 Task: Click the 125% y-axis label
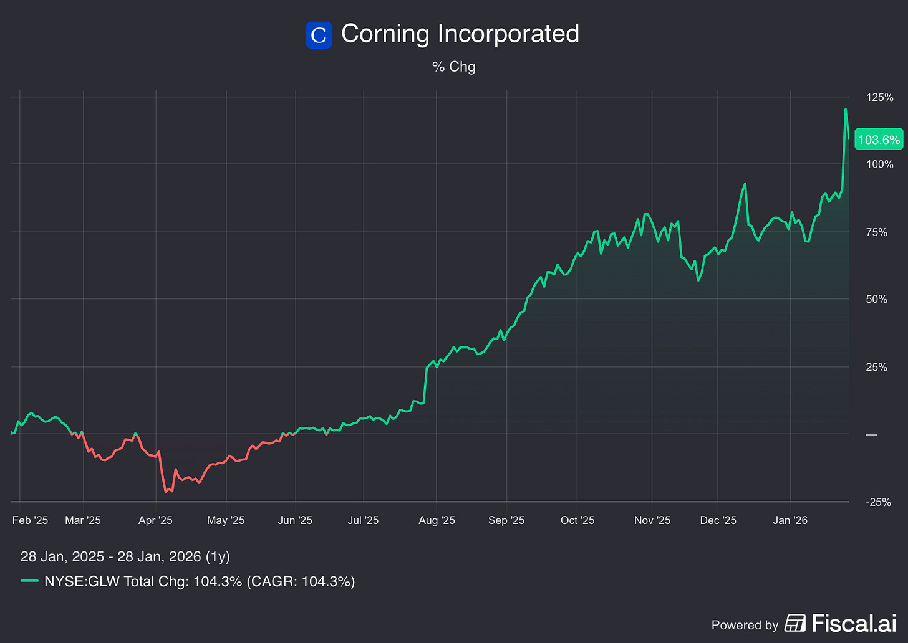[880, 97]
